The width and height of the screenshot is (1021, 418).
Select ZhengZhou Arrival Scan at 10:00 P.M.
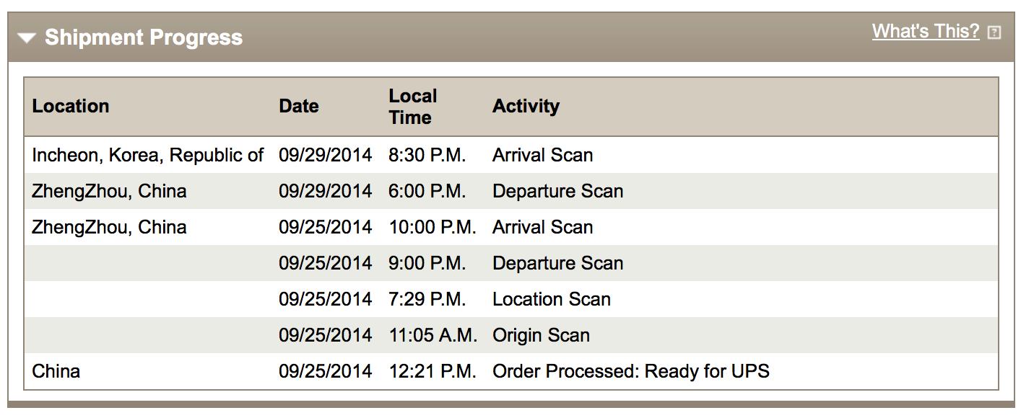[542, 227]
